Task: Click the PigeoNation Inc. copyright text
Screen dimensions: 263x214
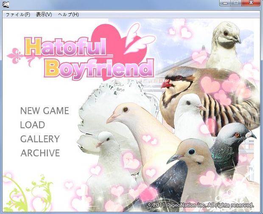Action: 201,205
